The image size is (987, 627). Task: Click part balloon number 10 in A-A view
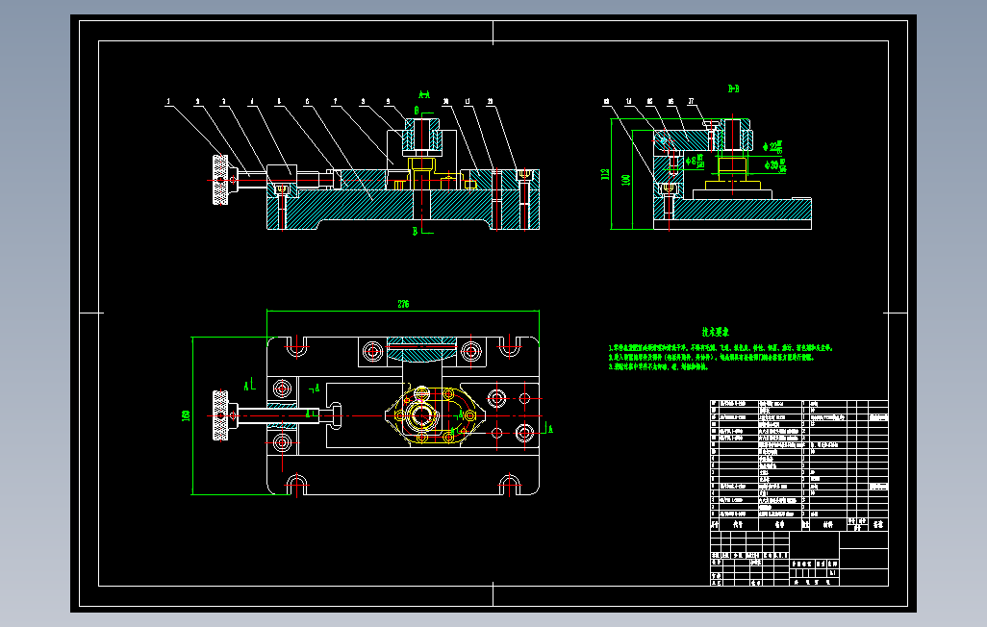445,101
